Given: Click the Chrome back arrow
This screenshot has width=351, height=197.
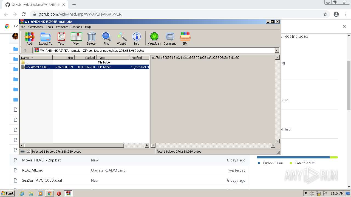Looking at the screenshot, I should pos(6,14).
